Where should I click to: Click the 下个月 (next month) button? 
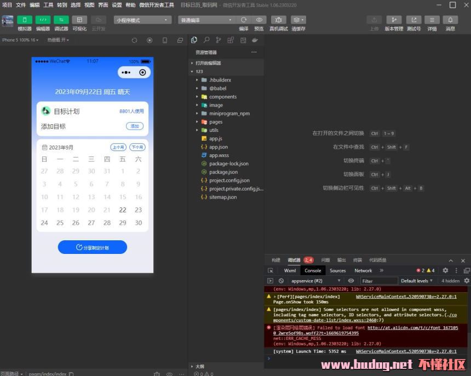click(137, 147)
